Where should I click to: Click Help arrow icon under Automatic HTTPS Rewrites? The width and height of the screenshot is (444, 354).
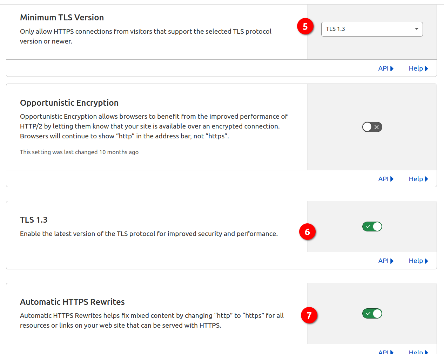426,352
